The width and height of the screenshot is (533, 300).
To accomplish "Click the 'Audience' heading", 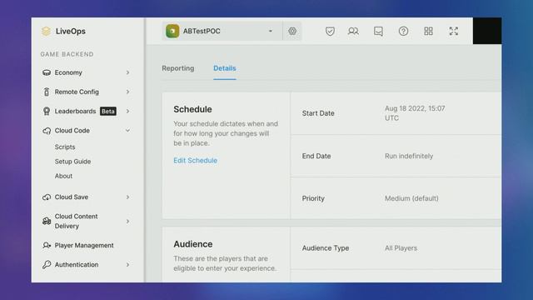I will (x=192, y=244).
